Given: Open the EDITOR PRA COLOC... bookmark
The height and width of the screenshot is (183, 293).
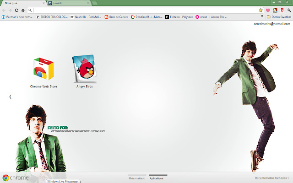Looking at the screenshot, I should click(x=52, y=17).
